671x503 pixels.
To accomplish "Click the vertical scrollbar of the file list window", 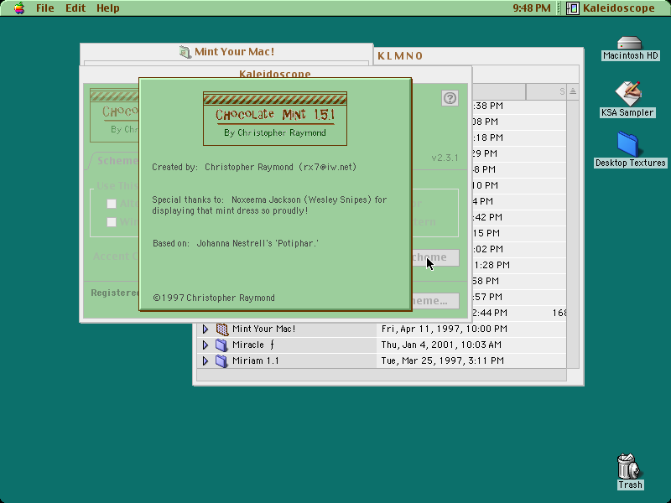I will click(x=573, y=234).
